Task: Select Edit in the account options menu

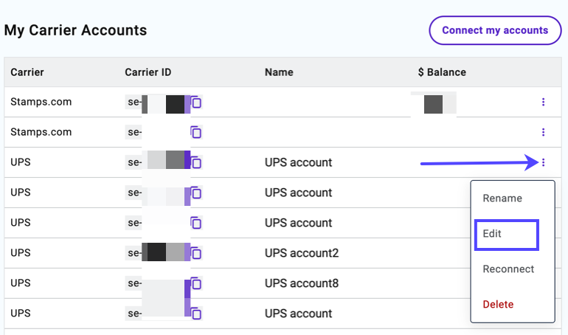Action: pos(492,234)
